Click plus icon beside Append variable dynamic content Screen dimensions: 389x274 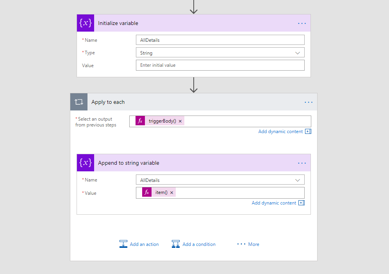click(x=302, y=203)
